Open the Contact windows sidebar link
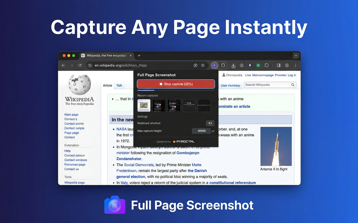The height and width of the screenshot is (223, 358). [x=76, y=160]
